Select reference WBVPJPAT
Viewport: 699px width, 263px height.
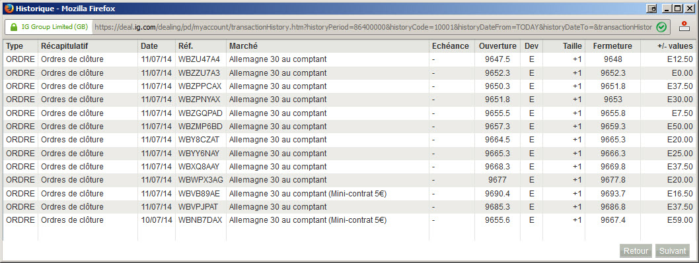(x=198, y=207)
